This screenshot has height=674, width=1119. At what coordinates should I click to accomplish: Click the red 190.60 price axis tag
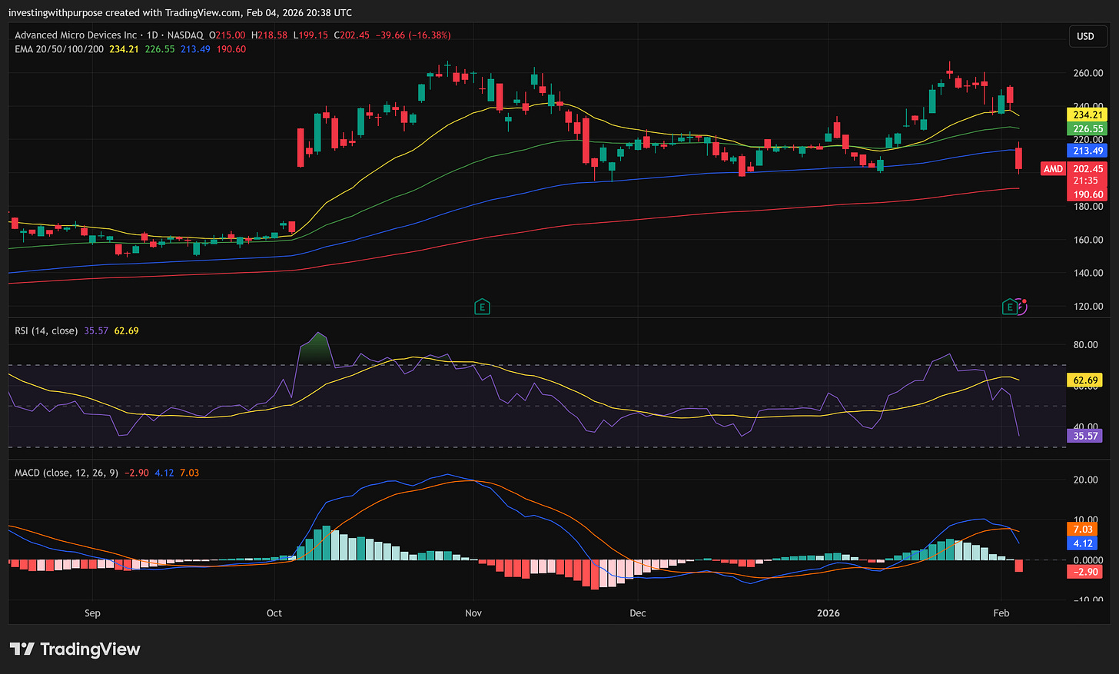pyautogui.click(x=1087, y=194)
